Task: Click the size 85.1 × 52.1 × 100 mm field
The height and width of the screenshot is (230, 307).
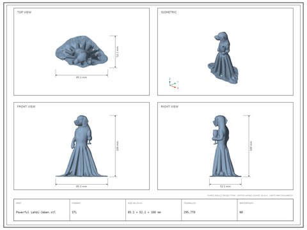Action: (145, 212)
